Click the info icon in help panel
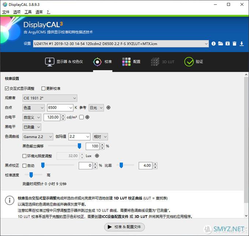Viewport: 249px width, 236px height. [10, 200]
